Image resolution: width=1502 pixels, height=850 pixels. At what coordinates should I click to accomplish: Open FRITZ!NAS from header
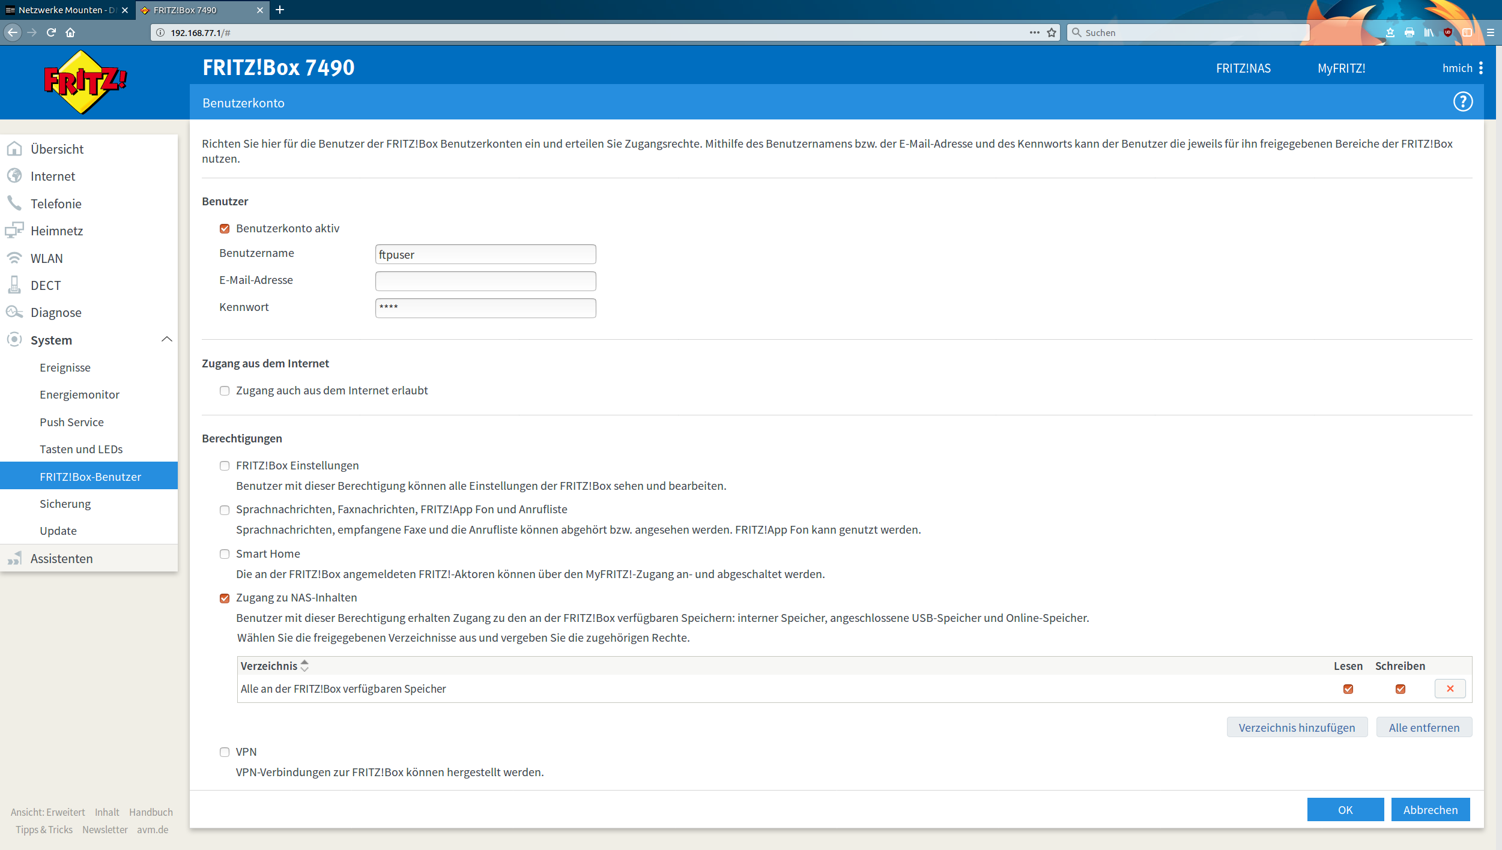(1243, 68)
